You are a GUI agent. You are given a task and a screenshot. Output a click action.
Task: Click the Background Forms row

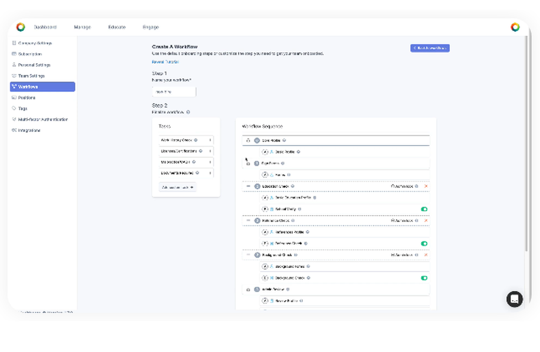tap(345, 266)
